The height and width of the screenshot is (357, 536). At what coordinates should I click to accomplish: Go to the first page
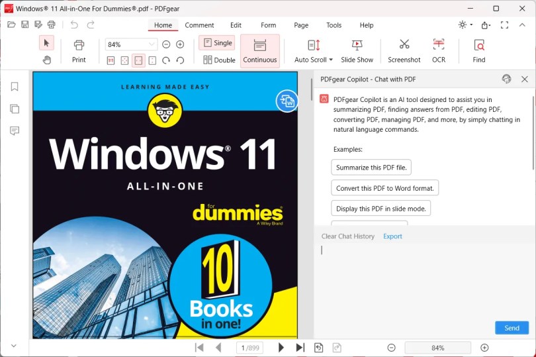(x=199, y=348)
